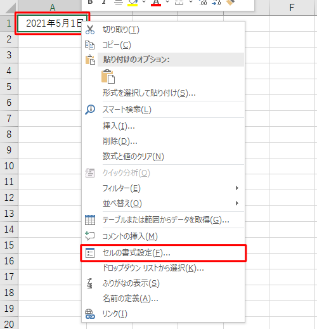Click the format cells icon beside セルの書式設定

(90, 253)
